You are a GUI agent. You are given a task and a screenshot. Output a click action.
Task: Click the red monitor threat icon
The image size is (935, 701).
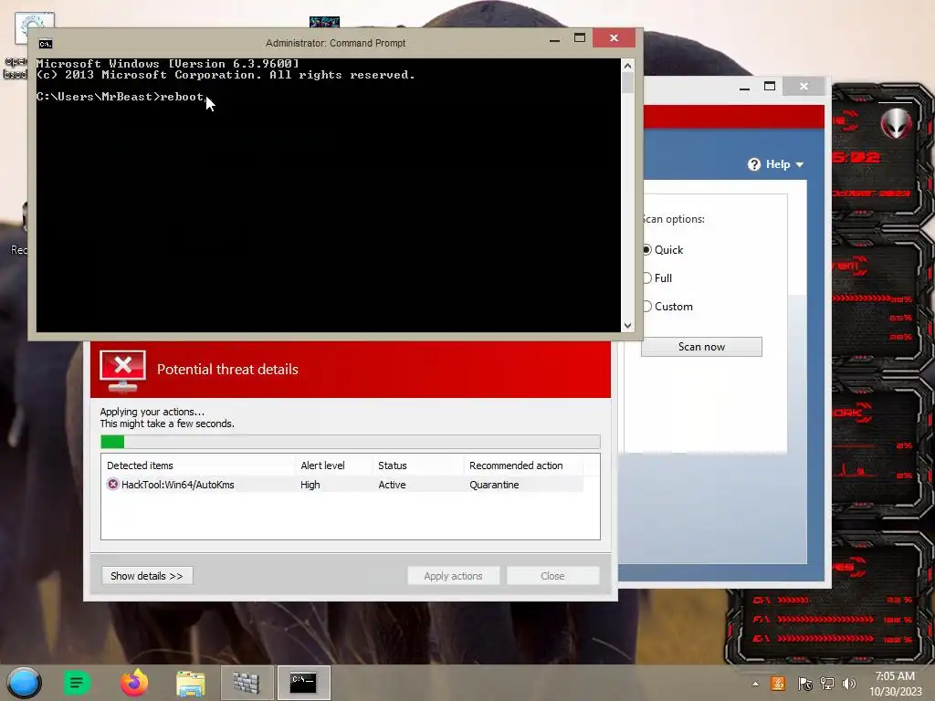pyautogui.click(x=123, y=371)
